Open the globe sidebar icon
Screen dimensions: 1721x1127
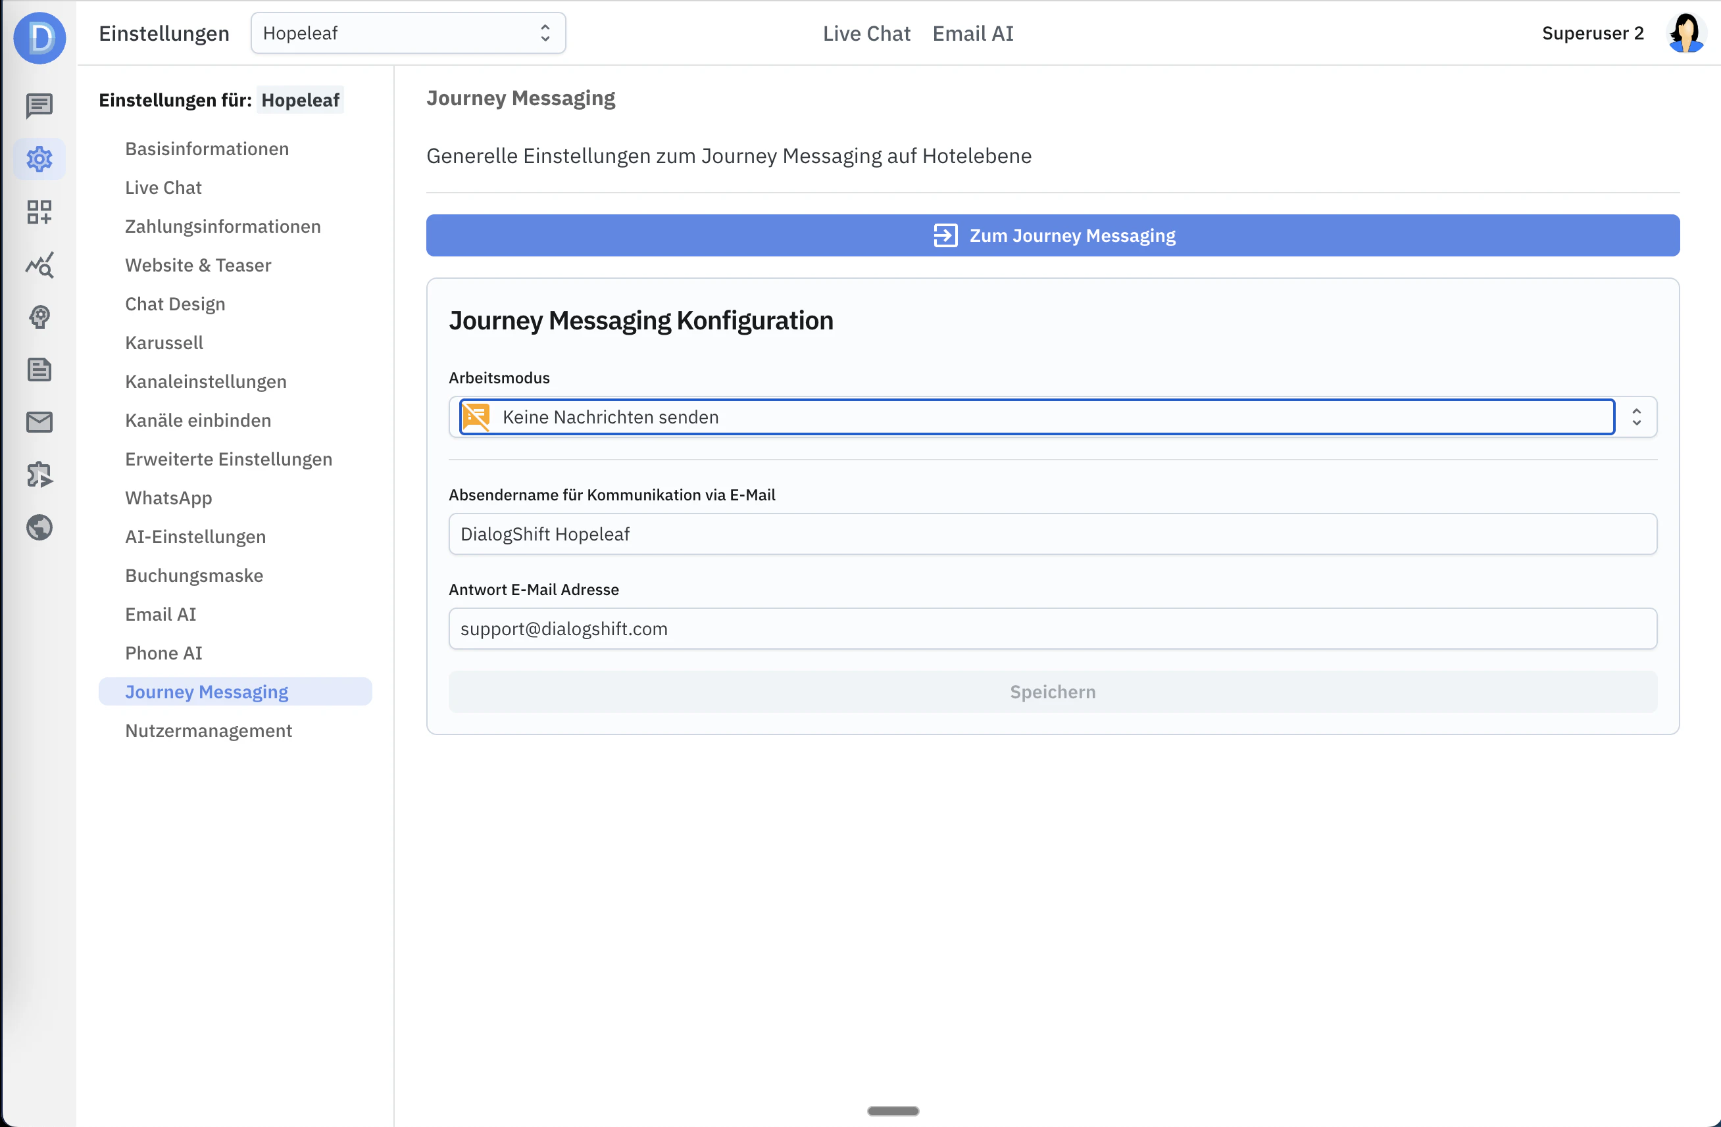pyautogui.click(x=39, y=527)
